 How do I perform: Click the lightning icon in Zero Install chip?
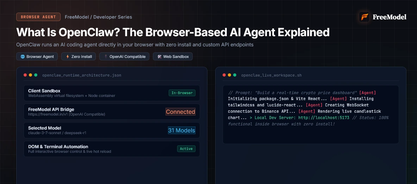[x=68, y=57]
